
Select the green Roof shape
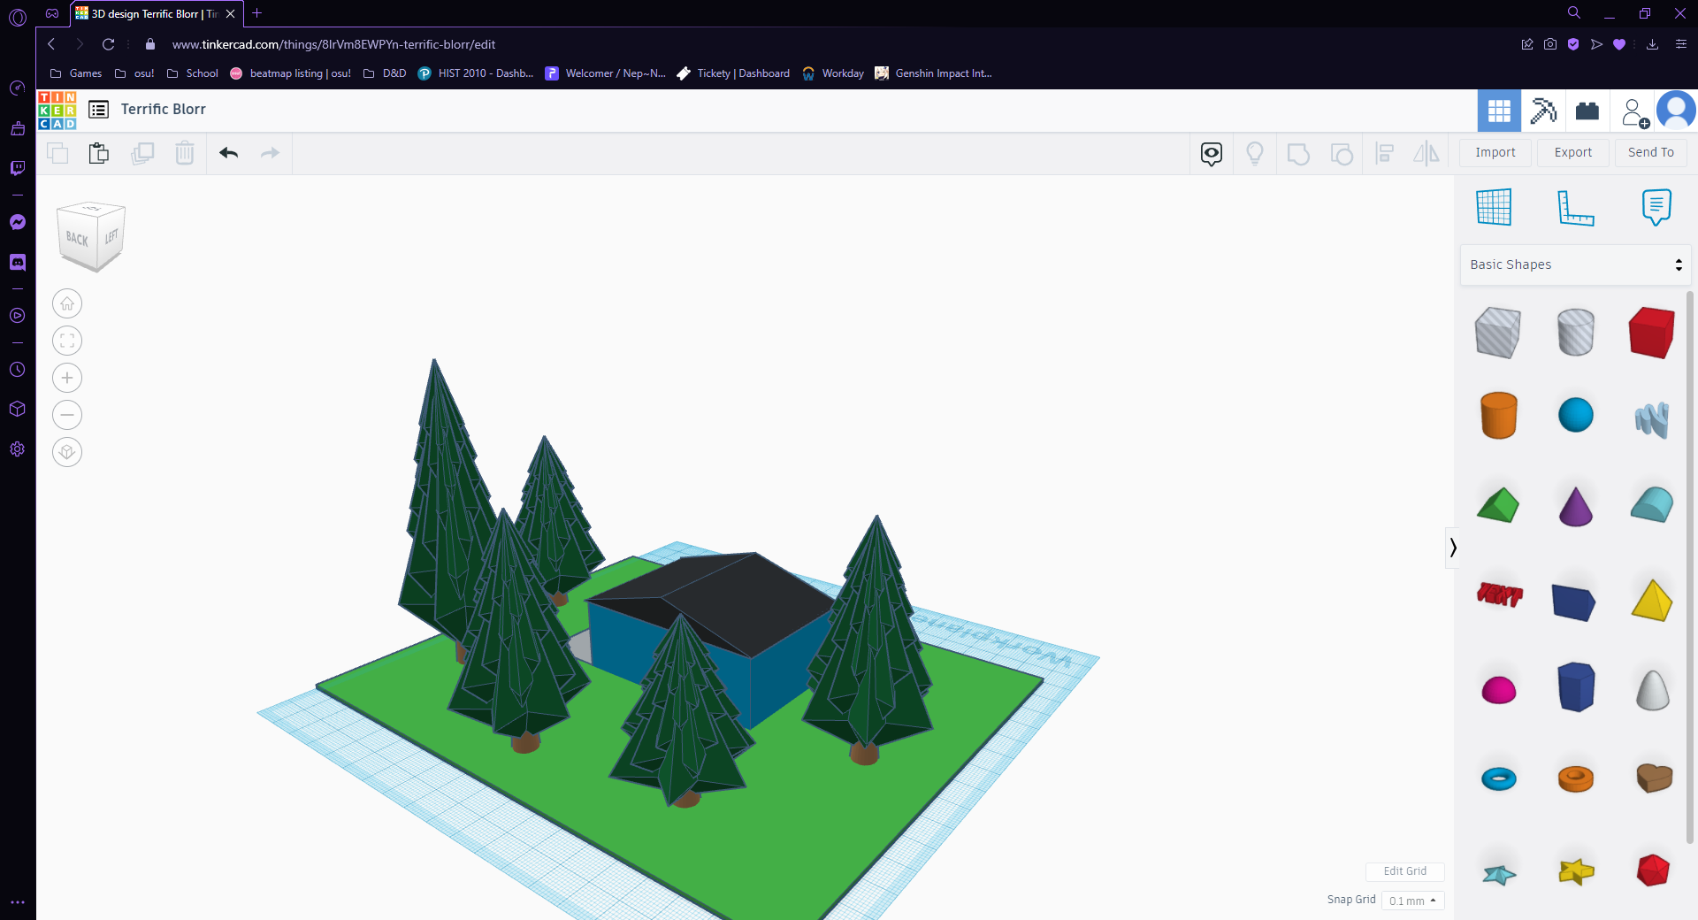pyautogui.click(x=1498, y=505)
